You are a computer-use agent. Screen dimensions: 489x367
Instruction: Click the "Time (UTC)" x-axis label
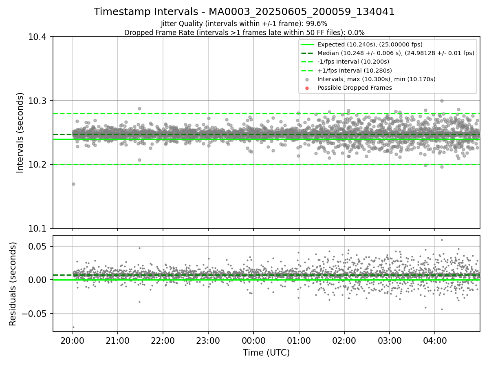(x=266, y=353)
